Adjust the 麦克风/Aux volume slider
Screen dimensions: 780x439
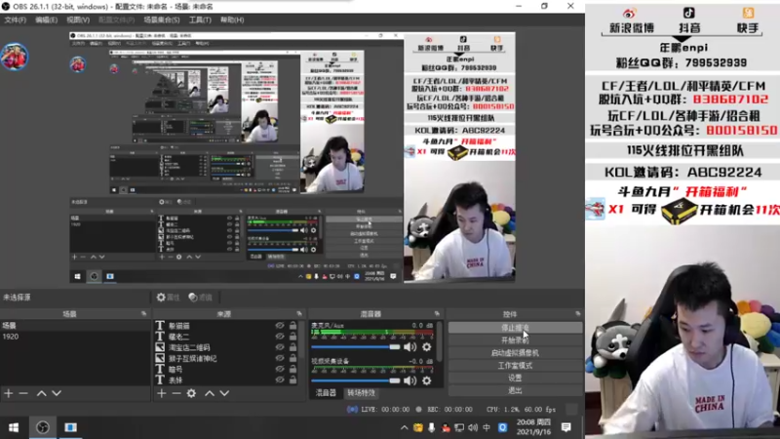[x=355, y=347]
